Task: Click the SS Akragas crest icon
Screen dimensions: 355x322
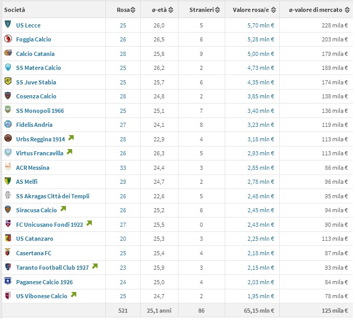Action: [x=8, y=195]
